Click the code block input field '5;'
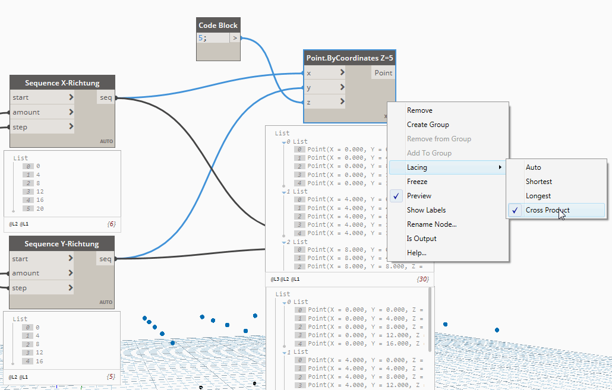Viewport: 612px width, 390px height. click(212, 38)
